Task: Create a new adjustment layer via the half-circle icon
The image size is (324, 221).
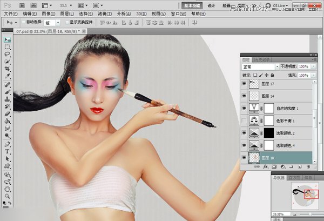Action: 282,166
